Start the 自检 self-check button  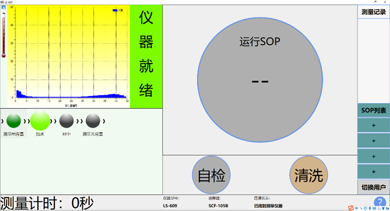coord(211,175)
